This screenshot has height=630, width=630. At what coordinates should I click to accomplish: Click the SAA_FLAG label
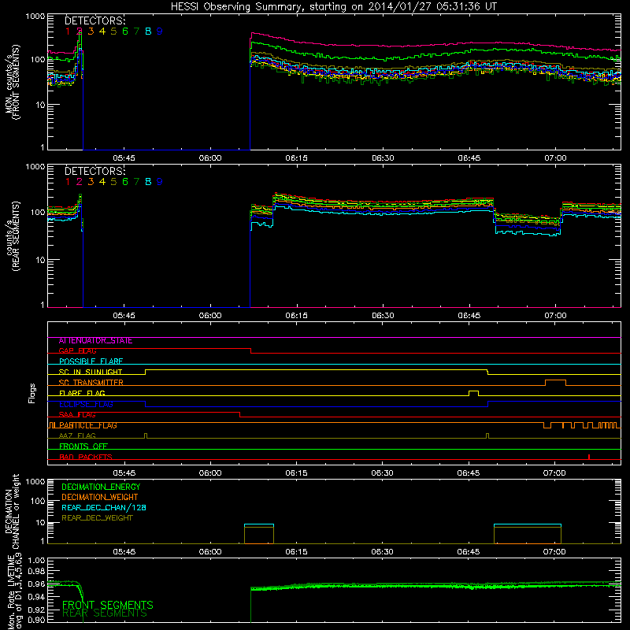(x=77, y=415)
